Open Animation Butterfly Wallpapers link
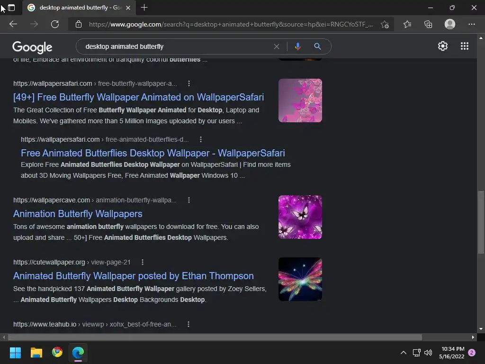Image resolution: width=485 pixels, height=364 pixels. pyautogui.click(x=78, y=214)
